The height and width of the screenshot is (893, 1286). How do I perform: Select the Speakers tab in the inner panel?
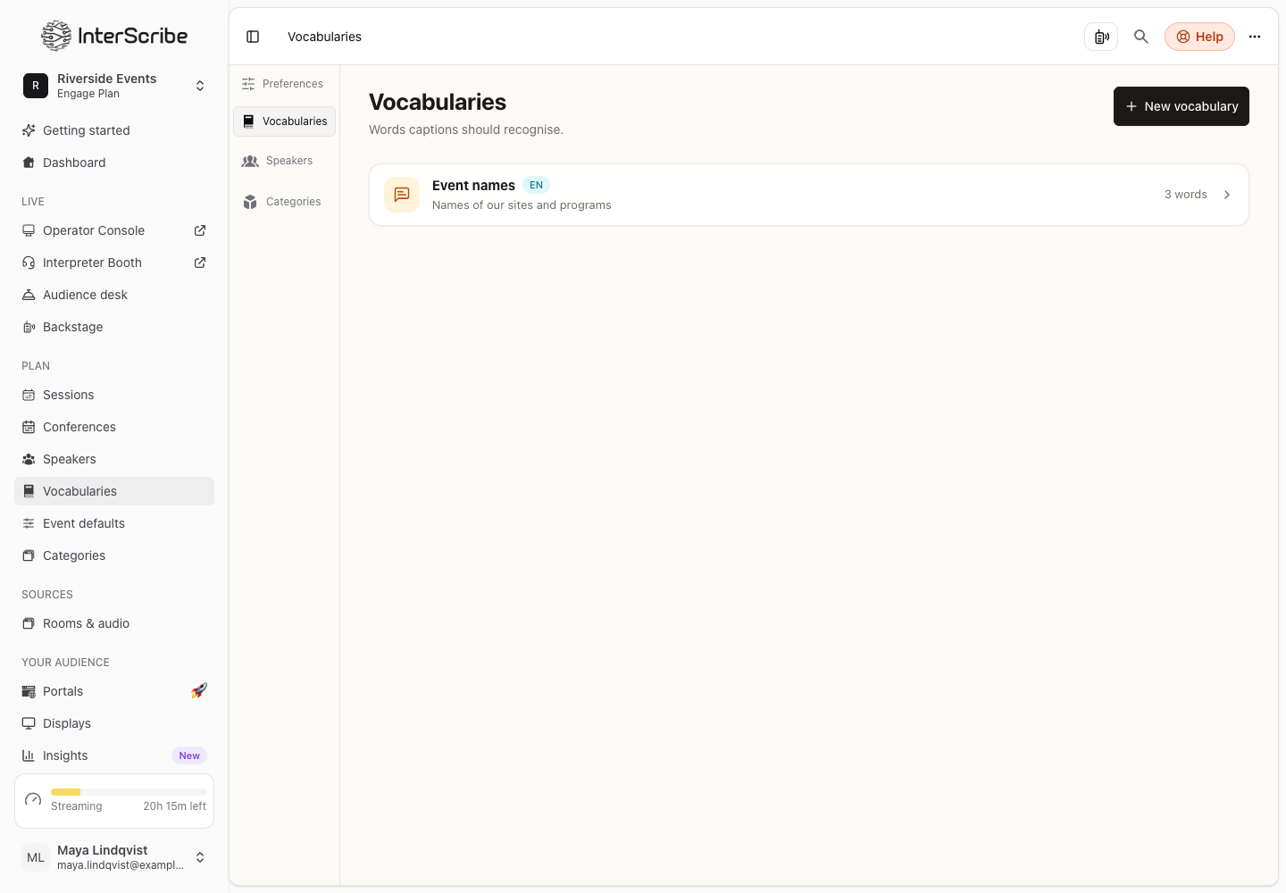[284, 161]
